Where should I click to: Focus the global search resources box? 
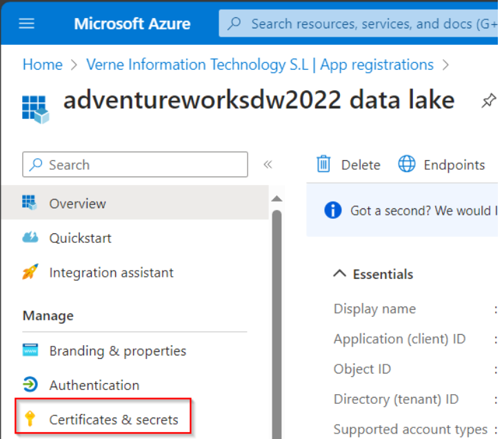[359, 23]
